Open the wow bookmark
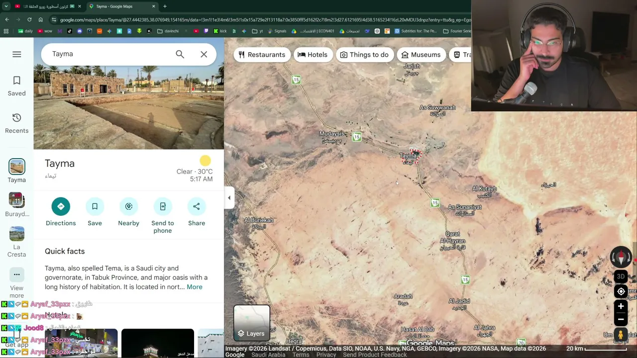 click(x=45, y=31)
